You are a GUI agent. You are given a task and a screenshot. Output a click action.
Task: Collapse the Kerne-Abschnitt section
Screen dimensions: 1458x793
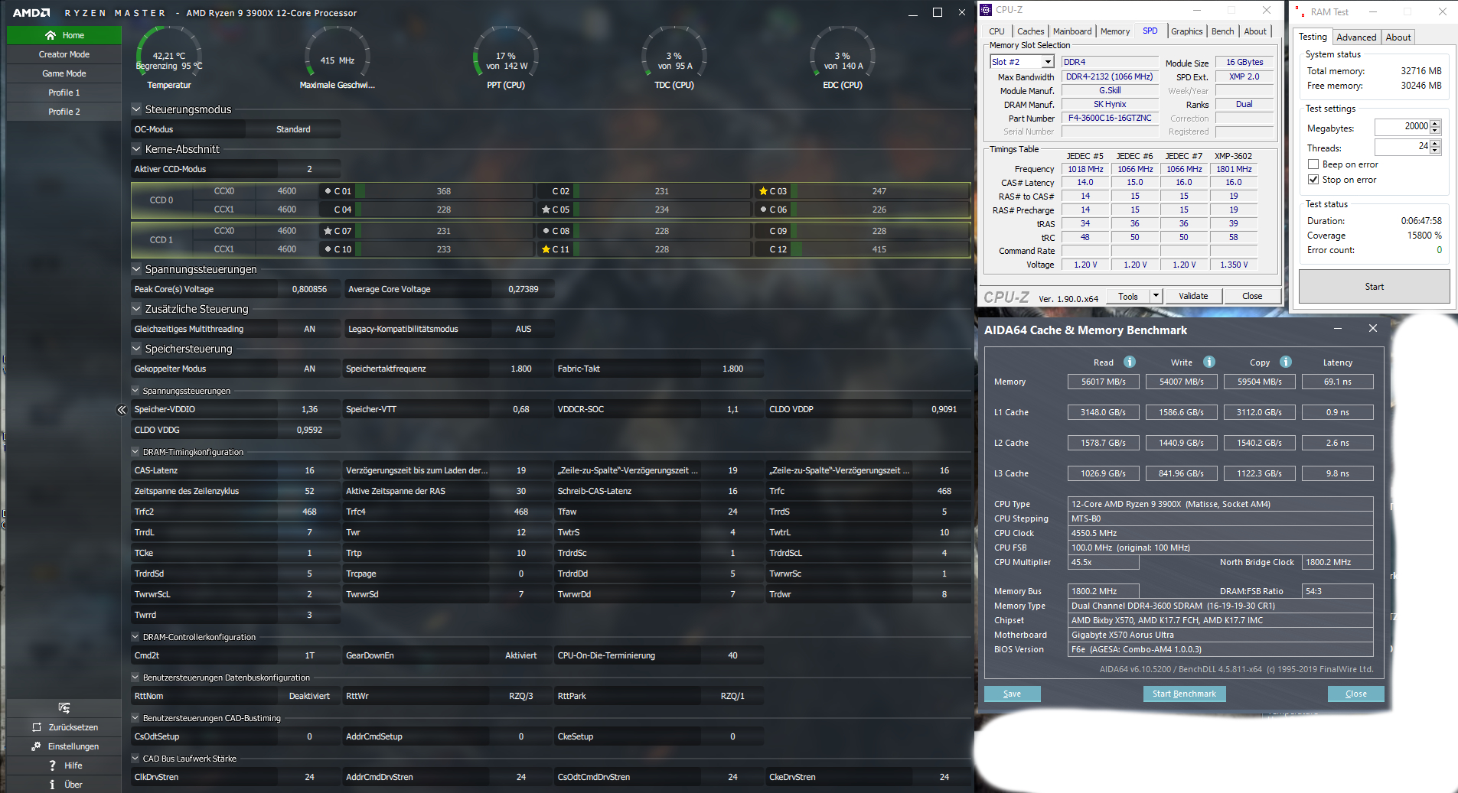(136, 149)
